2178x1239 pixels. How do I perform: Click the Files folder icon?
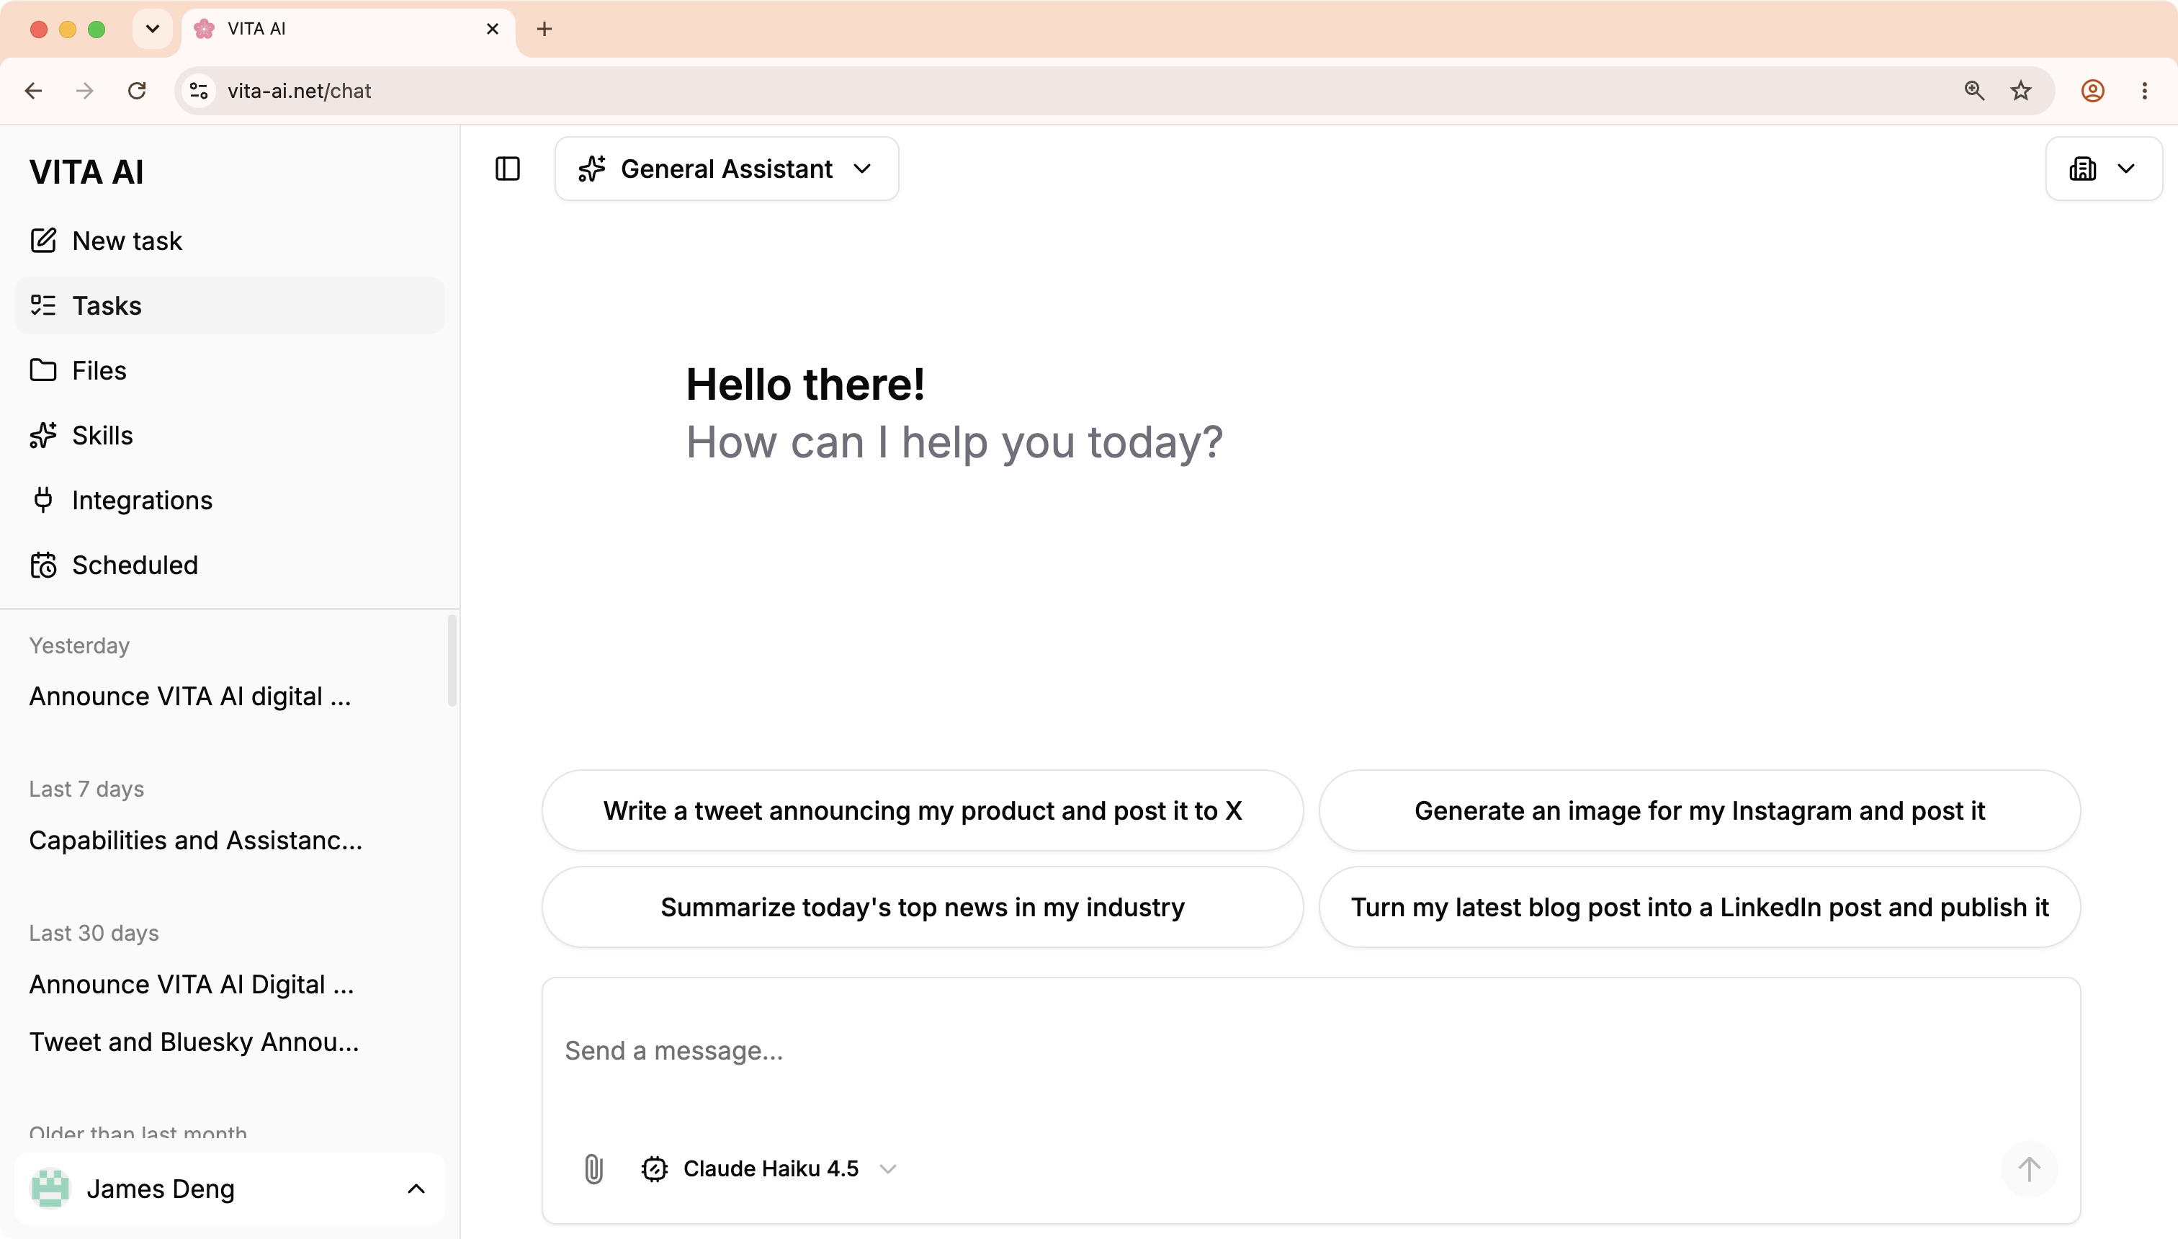point(43,370)
